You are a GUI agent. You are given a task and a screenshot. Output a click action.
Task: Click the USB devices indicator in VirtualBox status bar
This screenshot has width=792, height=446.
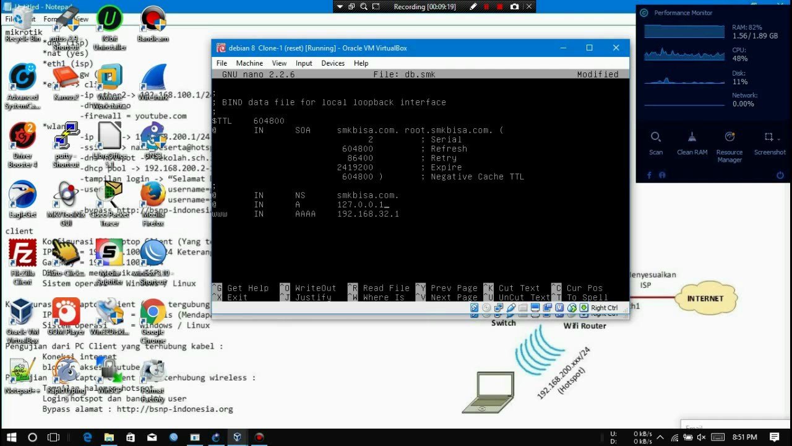[511, 308]
